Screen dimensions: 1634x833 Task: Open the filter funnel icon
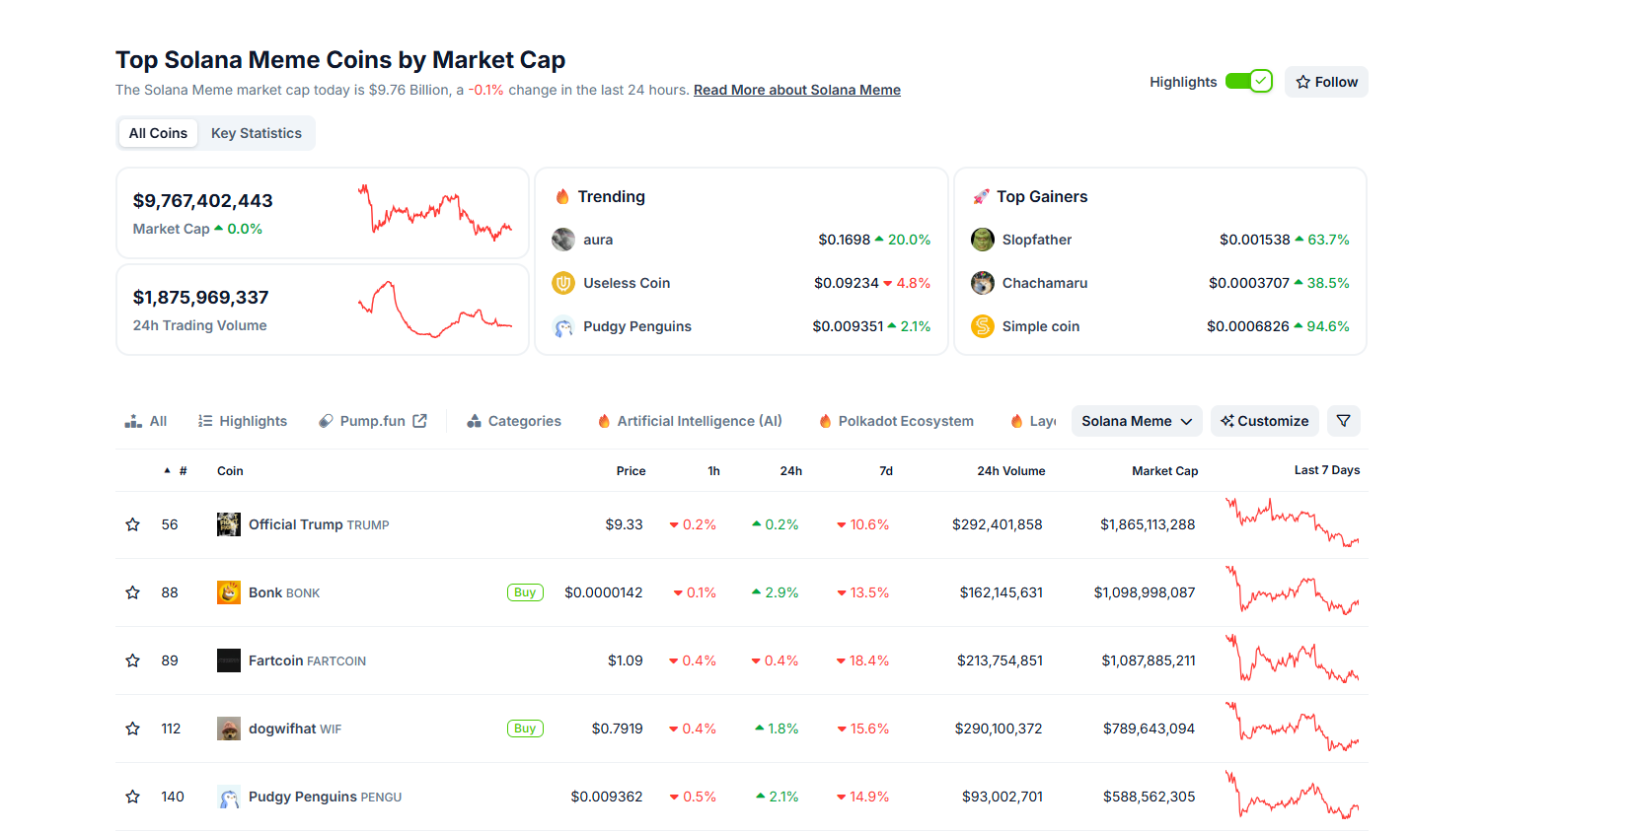point(1344,421)
